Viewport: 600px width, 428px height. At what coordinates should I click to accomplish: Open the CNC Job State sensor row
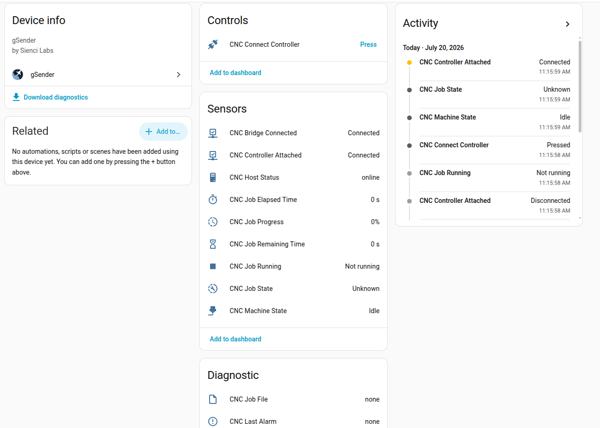(x=294, y=289)
